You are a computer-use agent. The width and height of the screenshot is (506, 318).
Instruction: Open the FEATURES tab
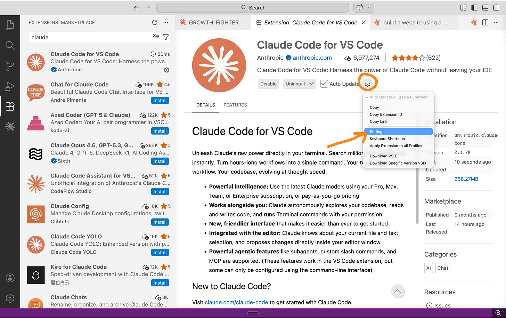coord(235,105)
